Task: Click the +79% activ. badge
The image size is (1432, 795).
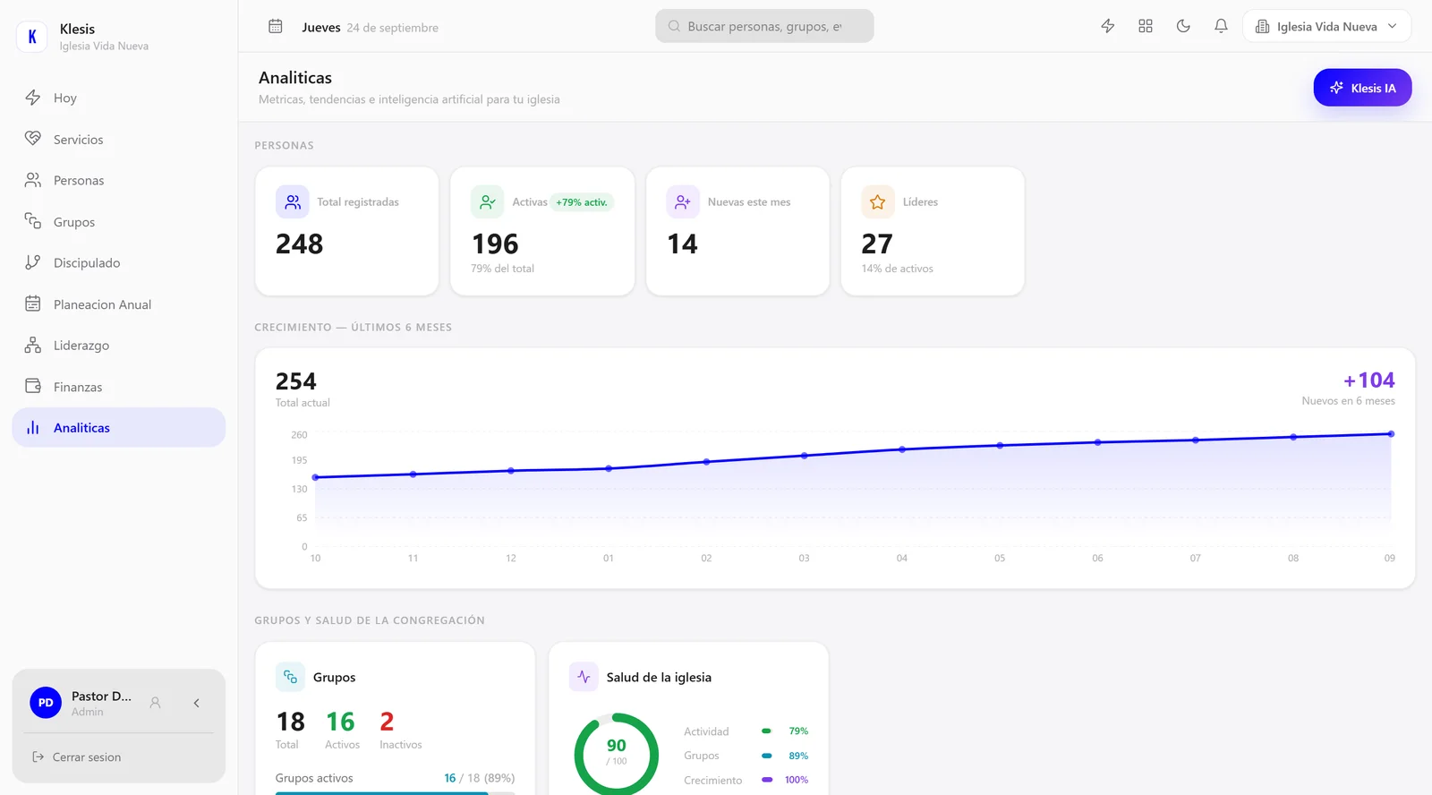Action: (582, 202)
